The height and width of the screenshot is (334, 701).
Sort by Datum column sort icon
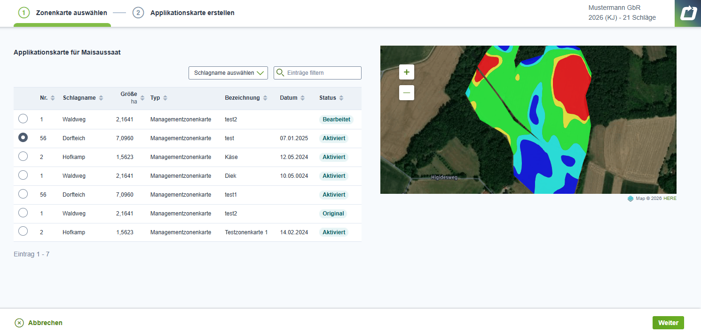point(303,98)
